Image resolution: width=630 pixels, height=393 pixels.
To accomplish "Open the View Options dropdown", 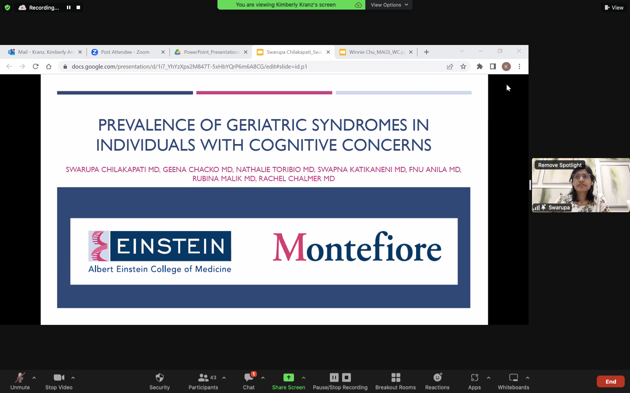I will tap(389, 5).
